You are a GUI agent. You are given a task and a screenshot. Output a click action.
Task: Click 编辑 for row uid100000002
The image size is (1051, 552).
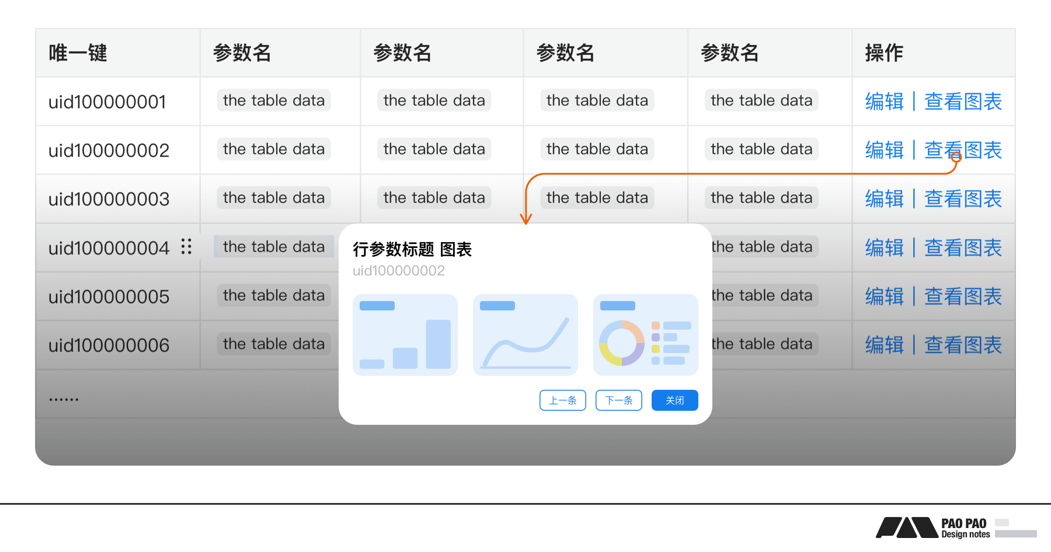[x=884, y=150]
